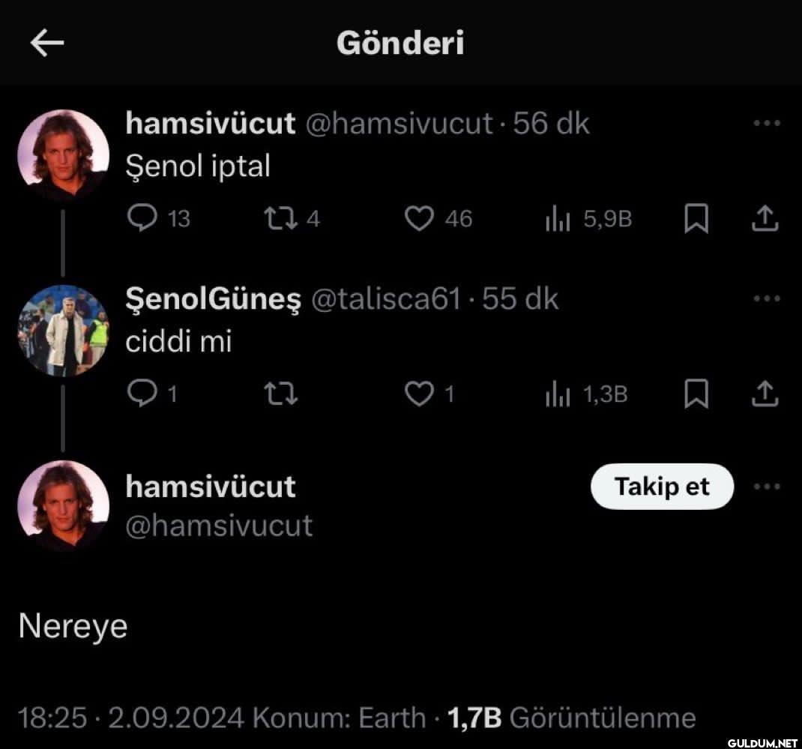Open the @talisca61 profile link
The height and width of the screenshot is (749, 802).
click(386, 299)
